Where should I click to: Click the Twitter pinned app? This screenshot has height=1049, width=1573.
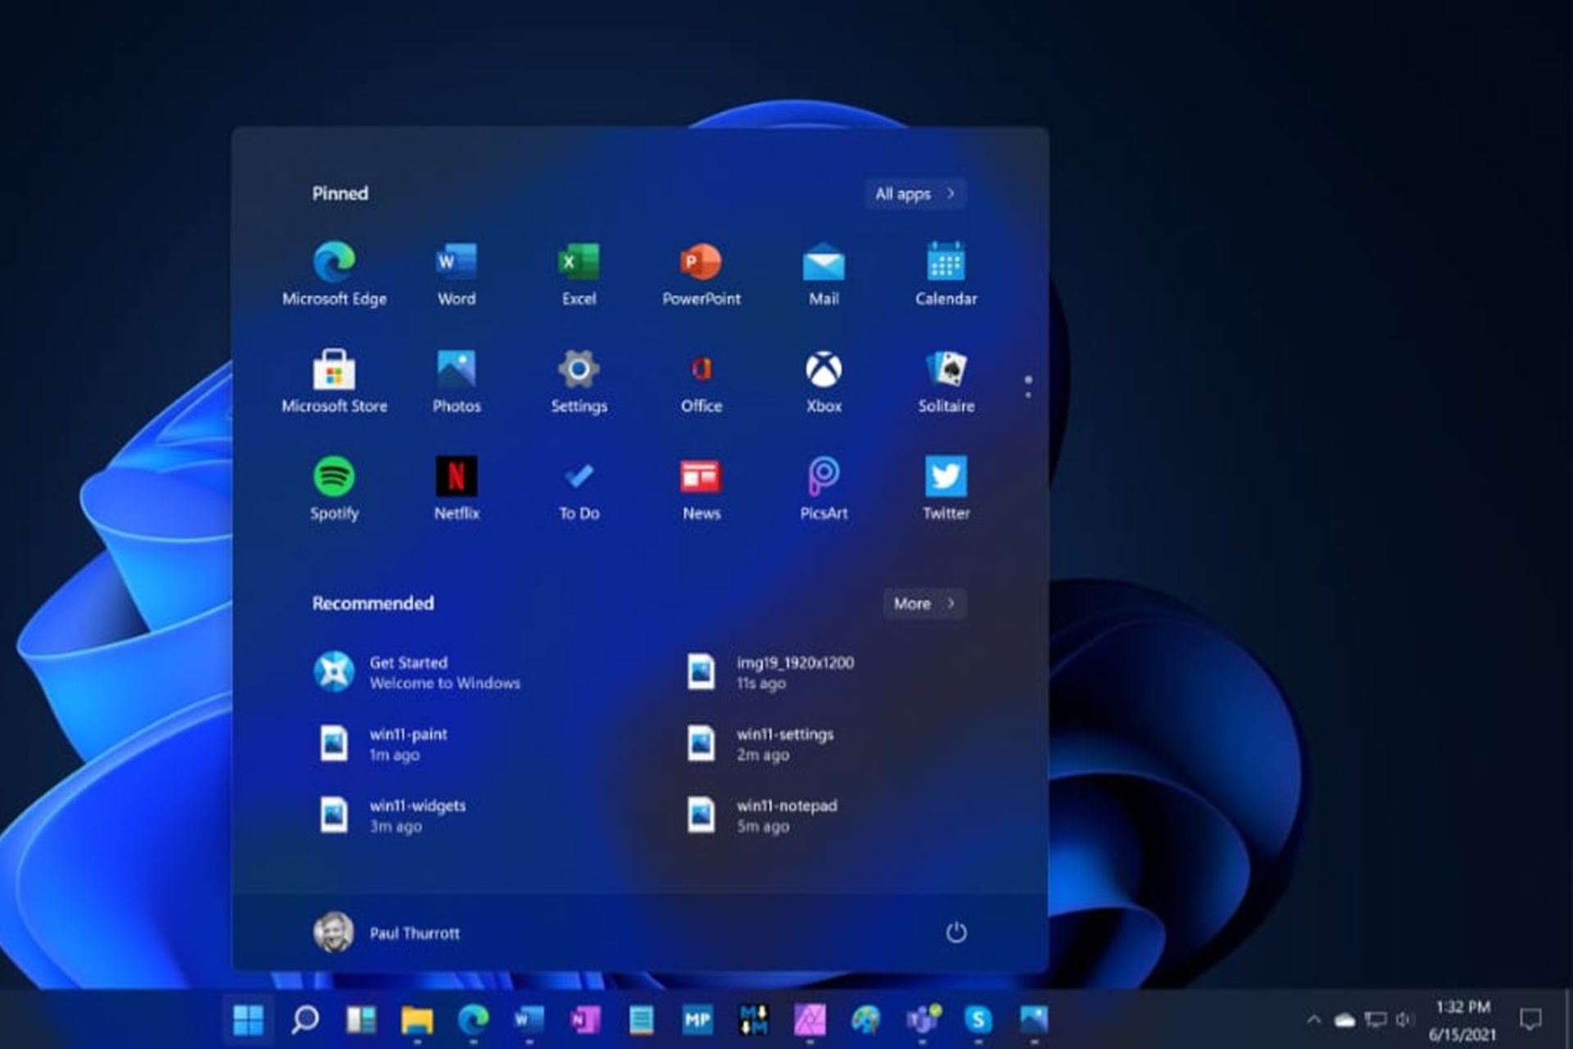(x=946, y=488)
